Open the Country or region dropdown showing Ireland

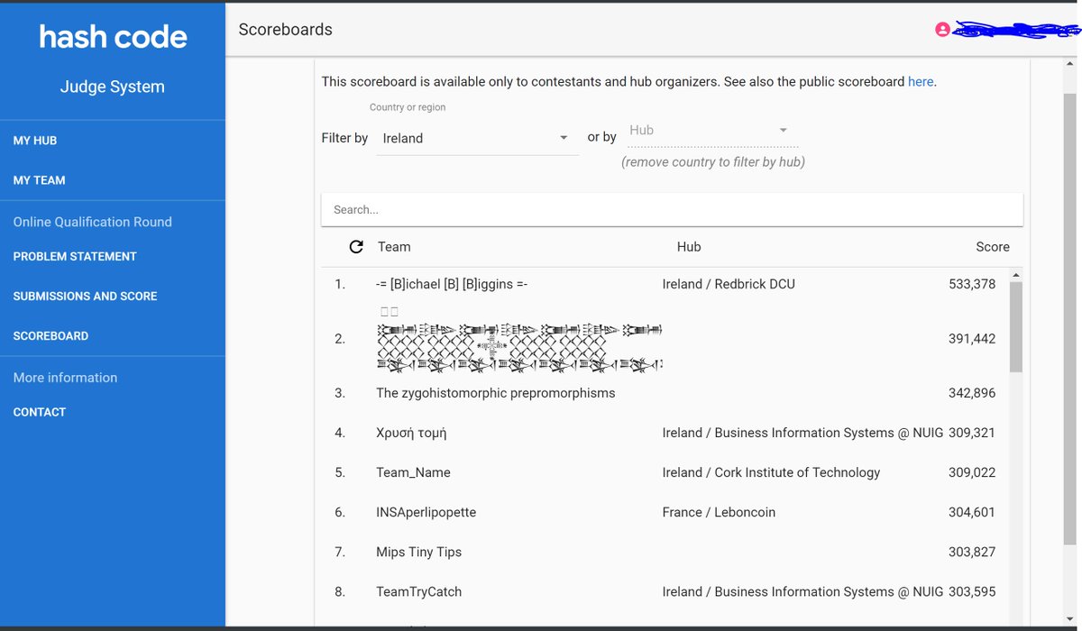477,138
